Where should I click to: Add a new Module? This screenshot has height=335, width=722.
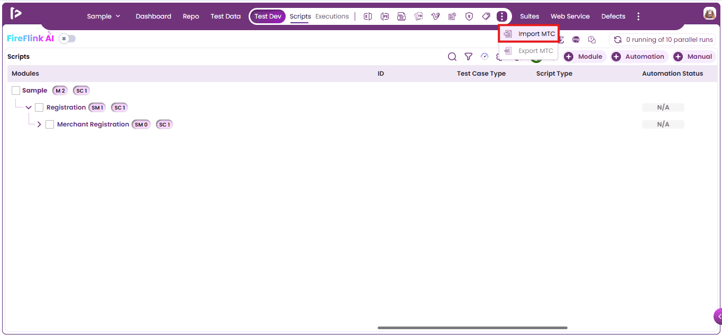(583, 57)
